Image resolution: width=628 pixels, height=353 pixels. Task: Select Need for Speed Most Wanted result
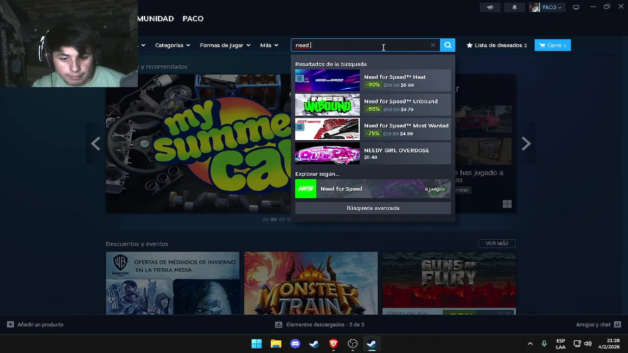[373, 129]
